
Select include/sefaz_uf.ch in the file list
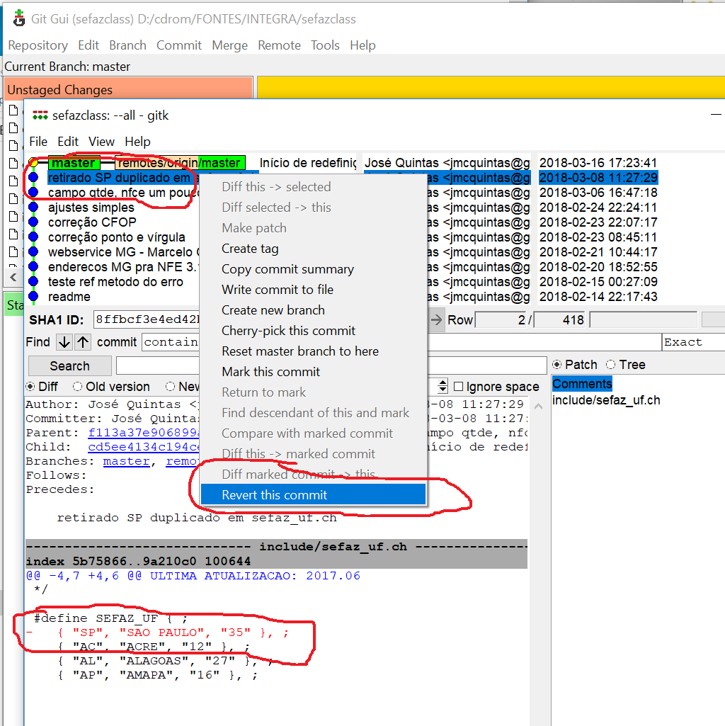pyautogui.click(x=606, y=400)
